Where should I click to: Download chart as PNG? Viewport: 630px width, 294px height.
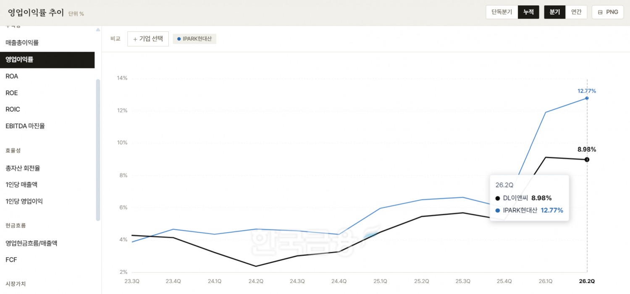[x=608, y=12]
